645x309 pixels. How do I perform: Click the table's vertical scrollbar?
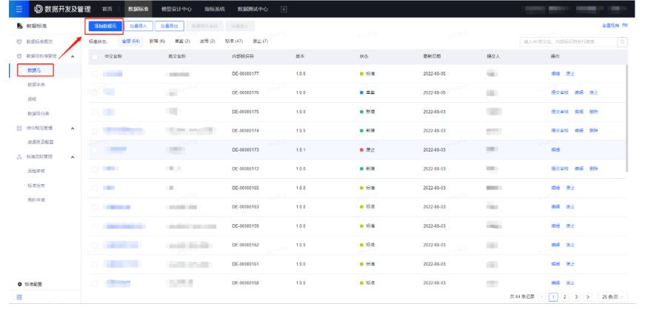point(626,118)
